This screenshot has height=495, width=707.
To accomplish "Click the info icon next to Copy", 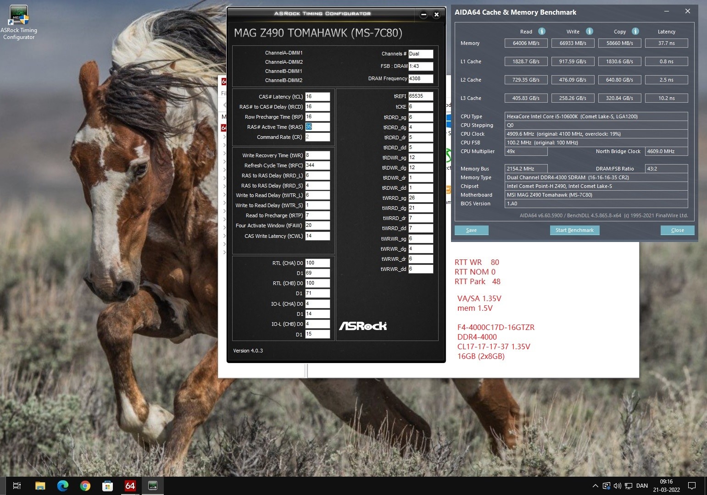I will tap(635, 31).
